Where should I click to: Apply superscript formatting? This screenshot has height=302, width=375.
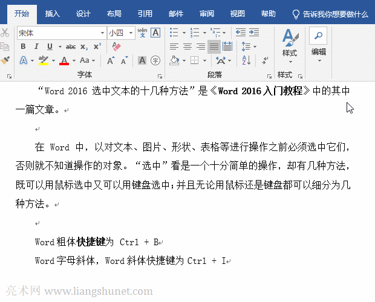coord(97,47)
